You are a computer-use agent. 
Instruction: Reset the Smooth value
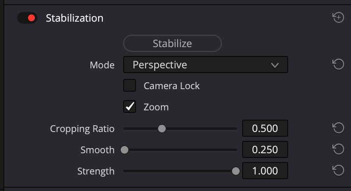coord(338,149)
